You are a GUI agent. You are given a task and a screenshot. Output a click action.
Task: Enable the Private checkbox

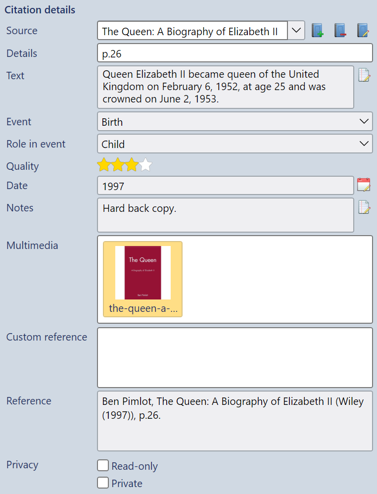tap(103, 483)
